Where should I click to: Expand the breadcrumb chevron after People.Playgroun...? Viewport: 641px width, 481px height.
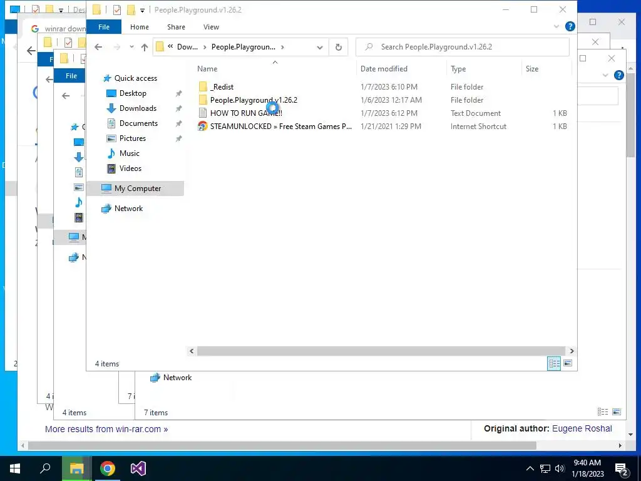pos(282,47)
